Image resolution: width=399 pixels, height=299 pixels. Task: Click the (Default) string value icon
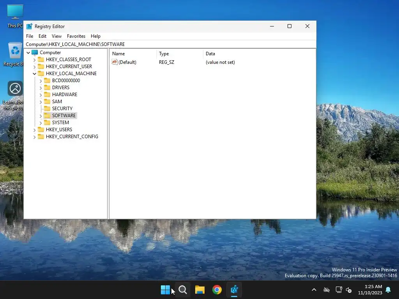[115, 62]
